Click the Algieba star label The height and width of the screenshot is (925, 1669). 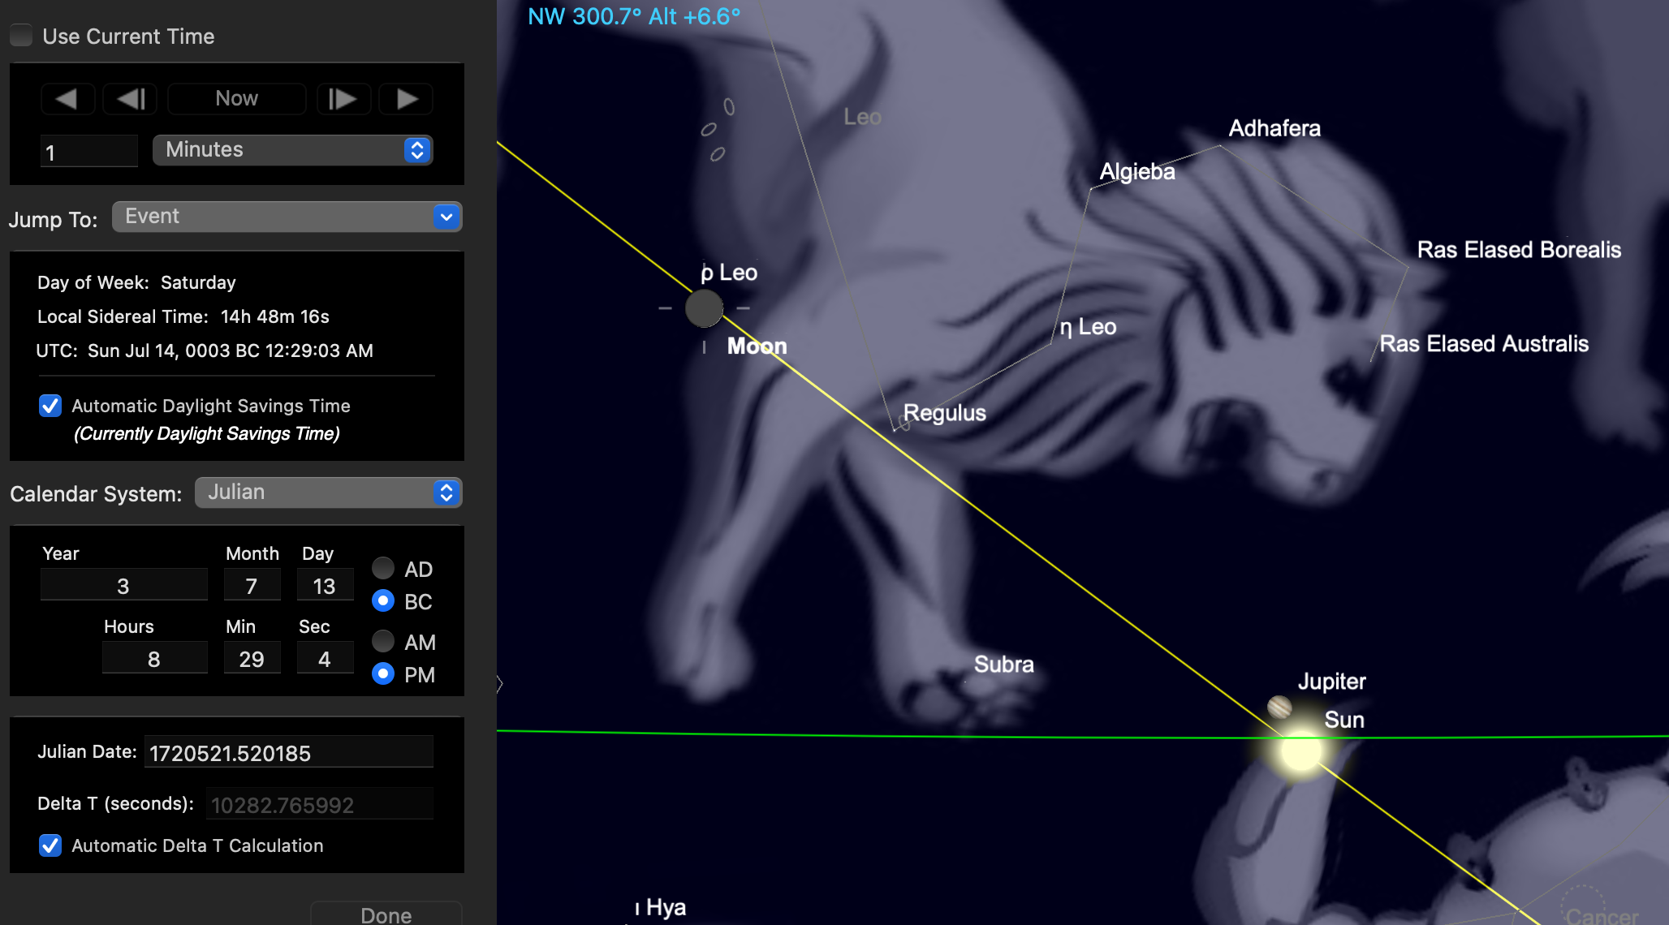pyautogui.click(x=1137, y=171)
